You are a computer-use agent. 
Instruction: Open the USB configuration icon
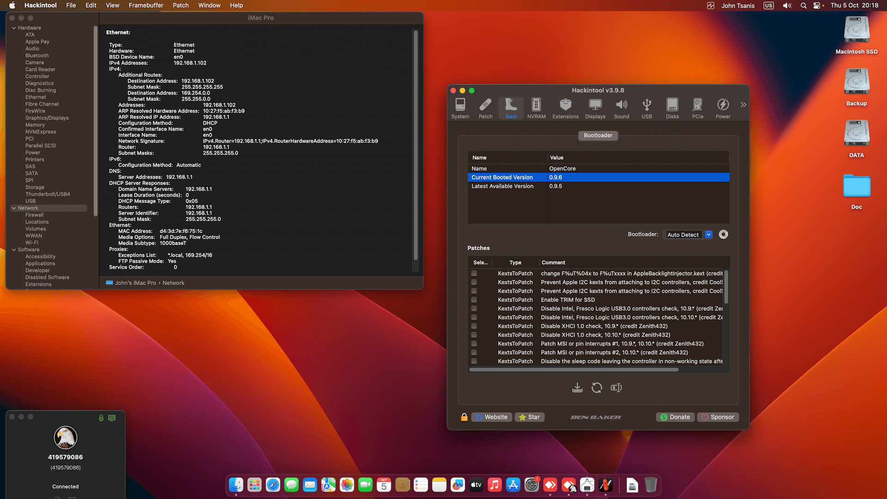pos(646,108)
